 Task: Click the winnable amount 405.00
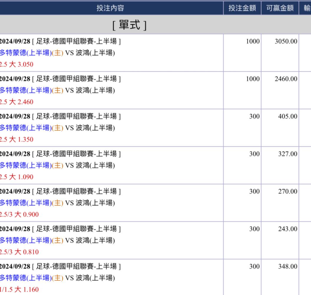pyautogui.click(x=288, y=116)
